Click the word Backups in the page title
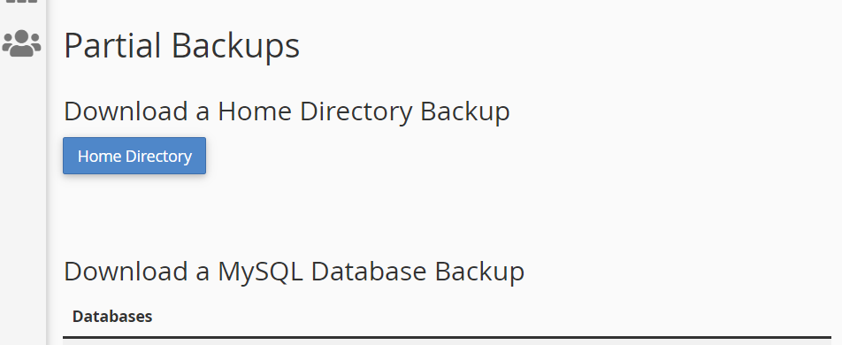 click(x=236, y=47)
